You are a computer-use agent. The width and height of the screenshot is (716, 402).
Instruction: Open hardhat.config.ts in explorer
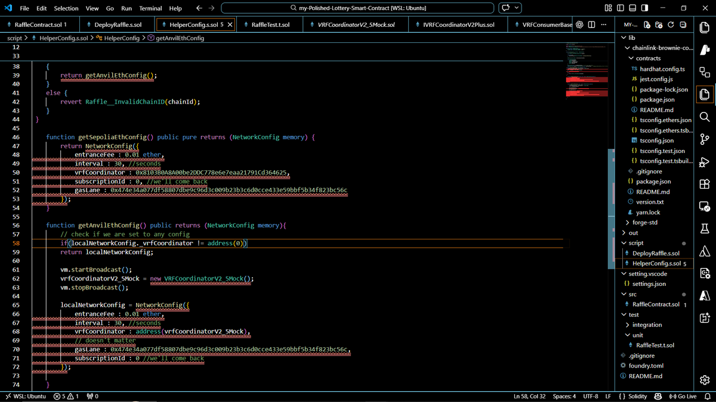(x=662, y=68)
